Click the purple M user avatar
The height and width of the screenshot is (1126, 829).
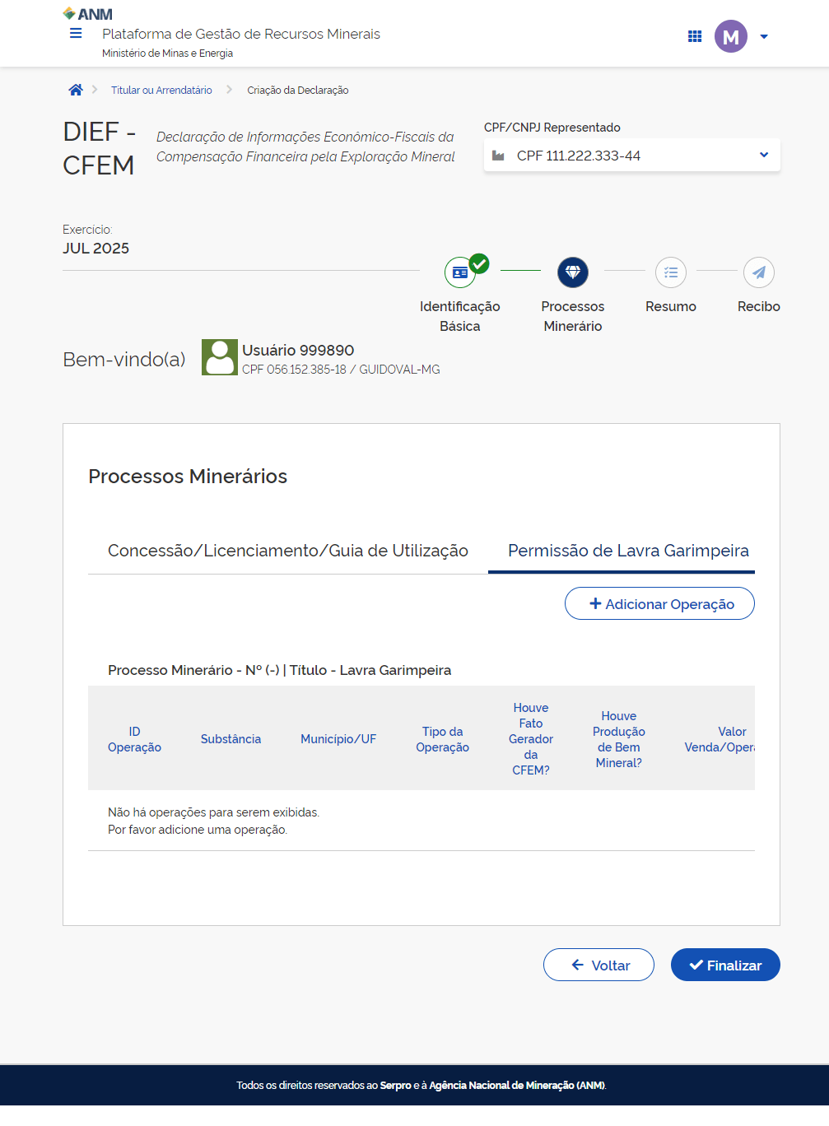coord(730,36)
